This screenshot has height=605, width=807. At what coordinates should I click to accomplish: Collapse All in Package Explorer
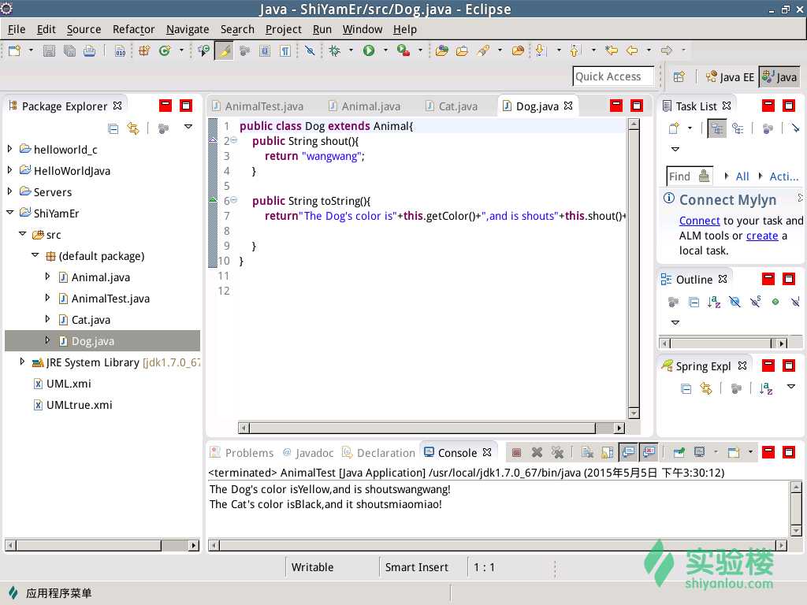[x=113, y=128]
